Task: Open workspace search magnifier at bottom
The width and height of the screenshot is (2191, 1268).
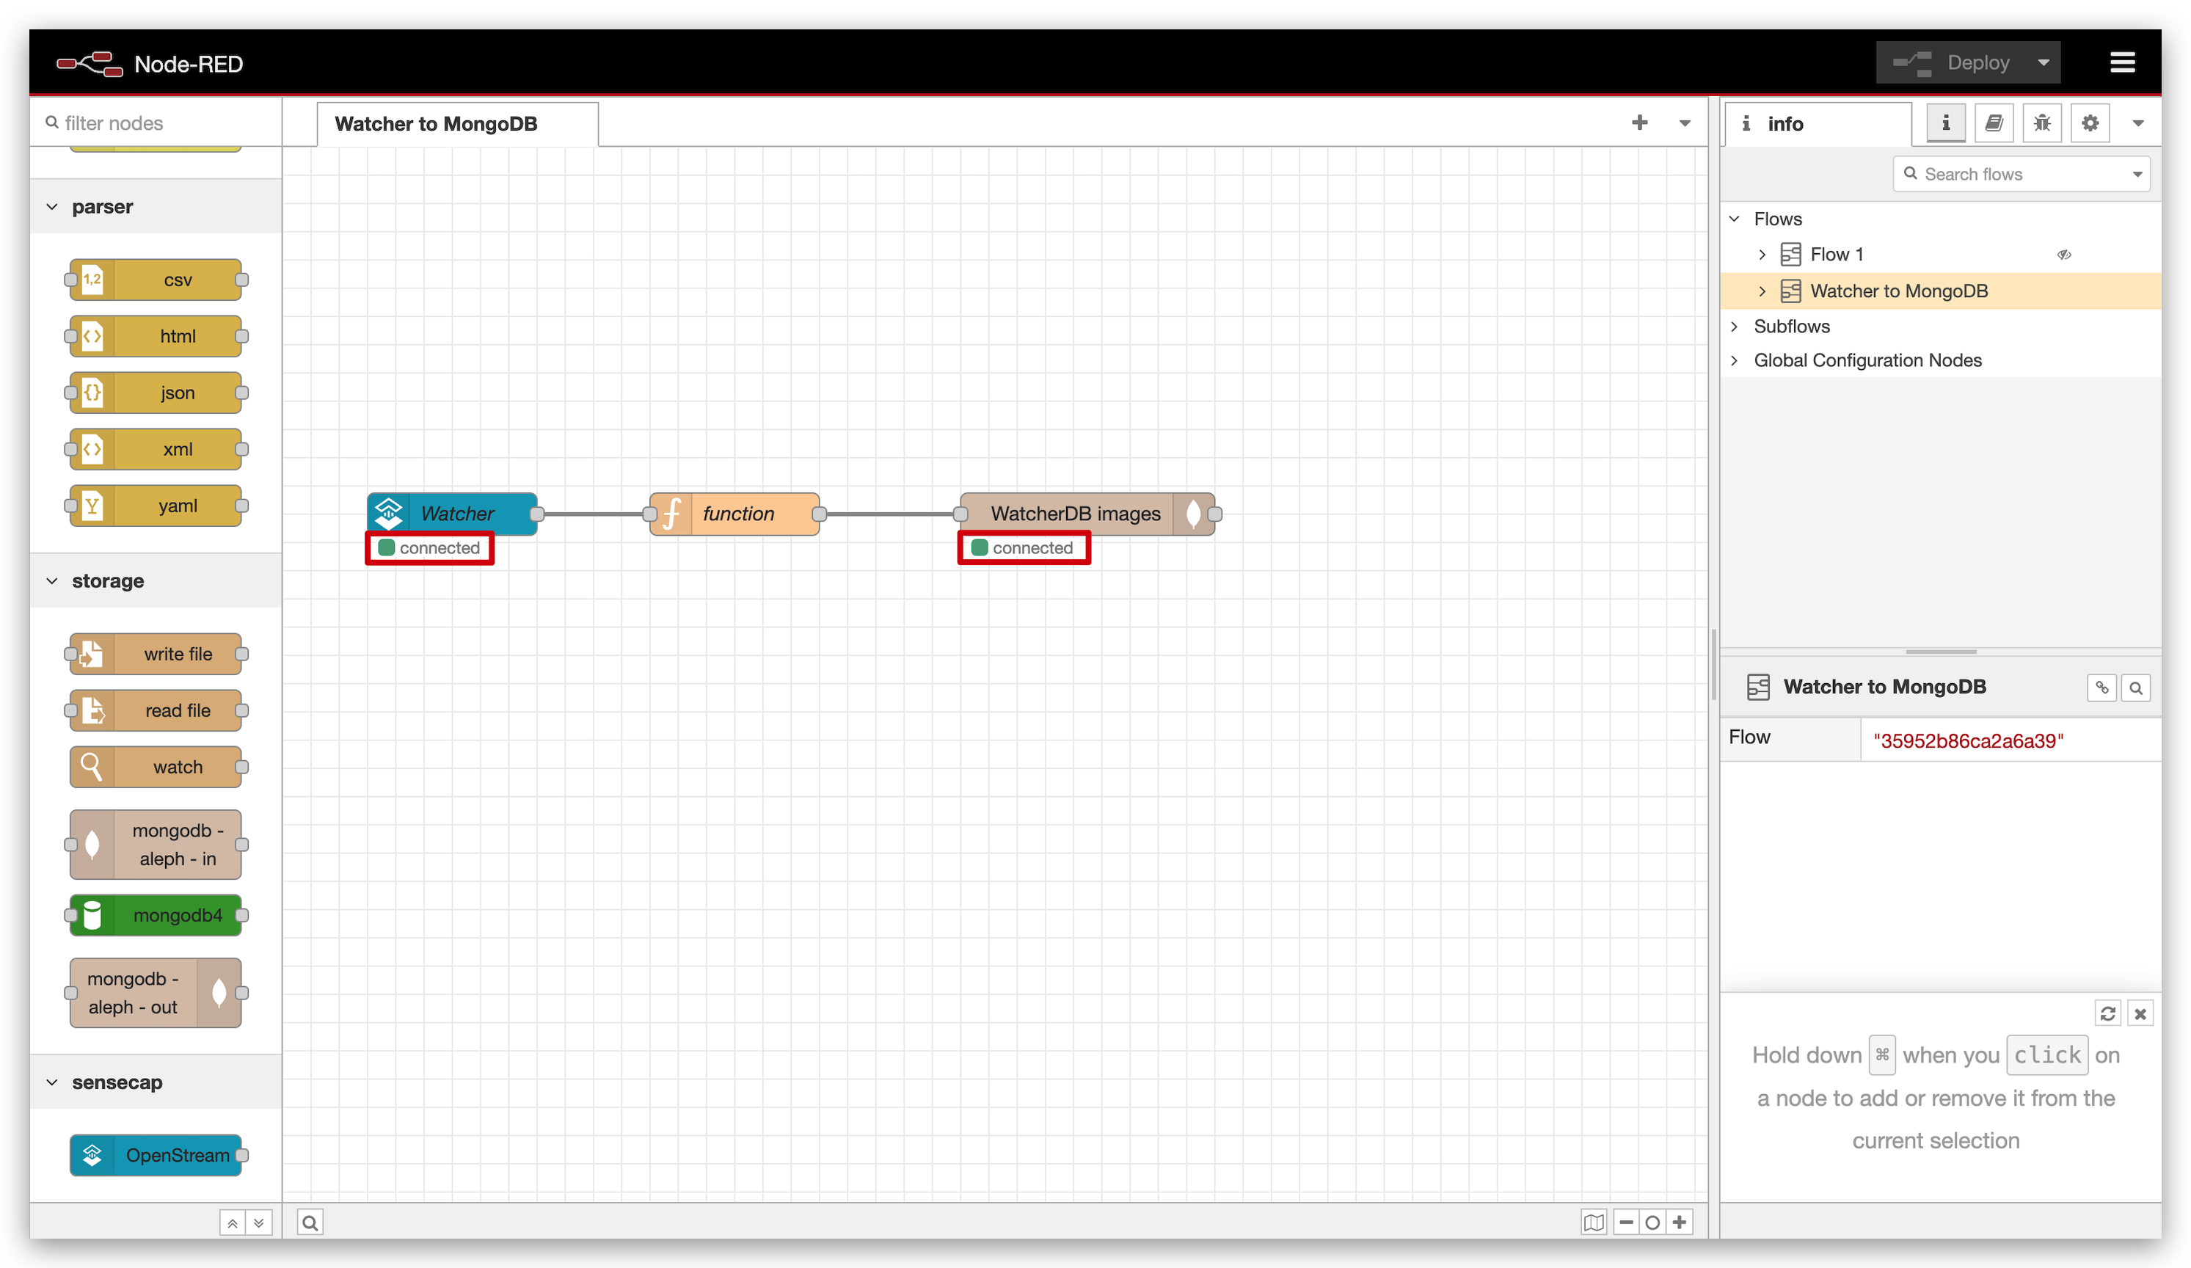Action: click(x=310, y=1223)
